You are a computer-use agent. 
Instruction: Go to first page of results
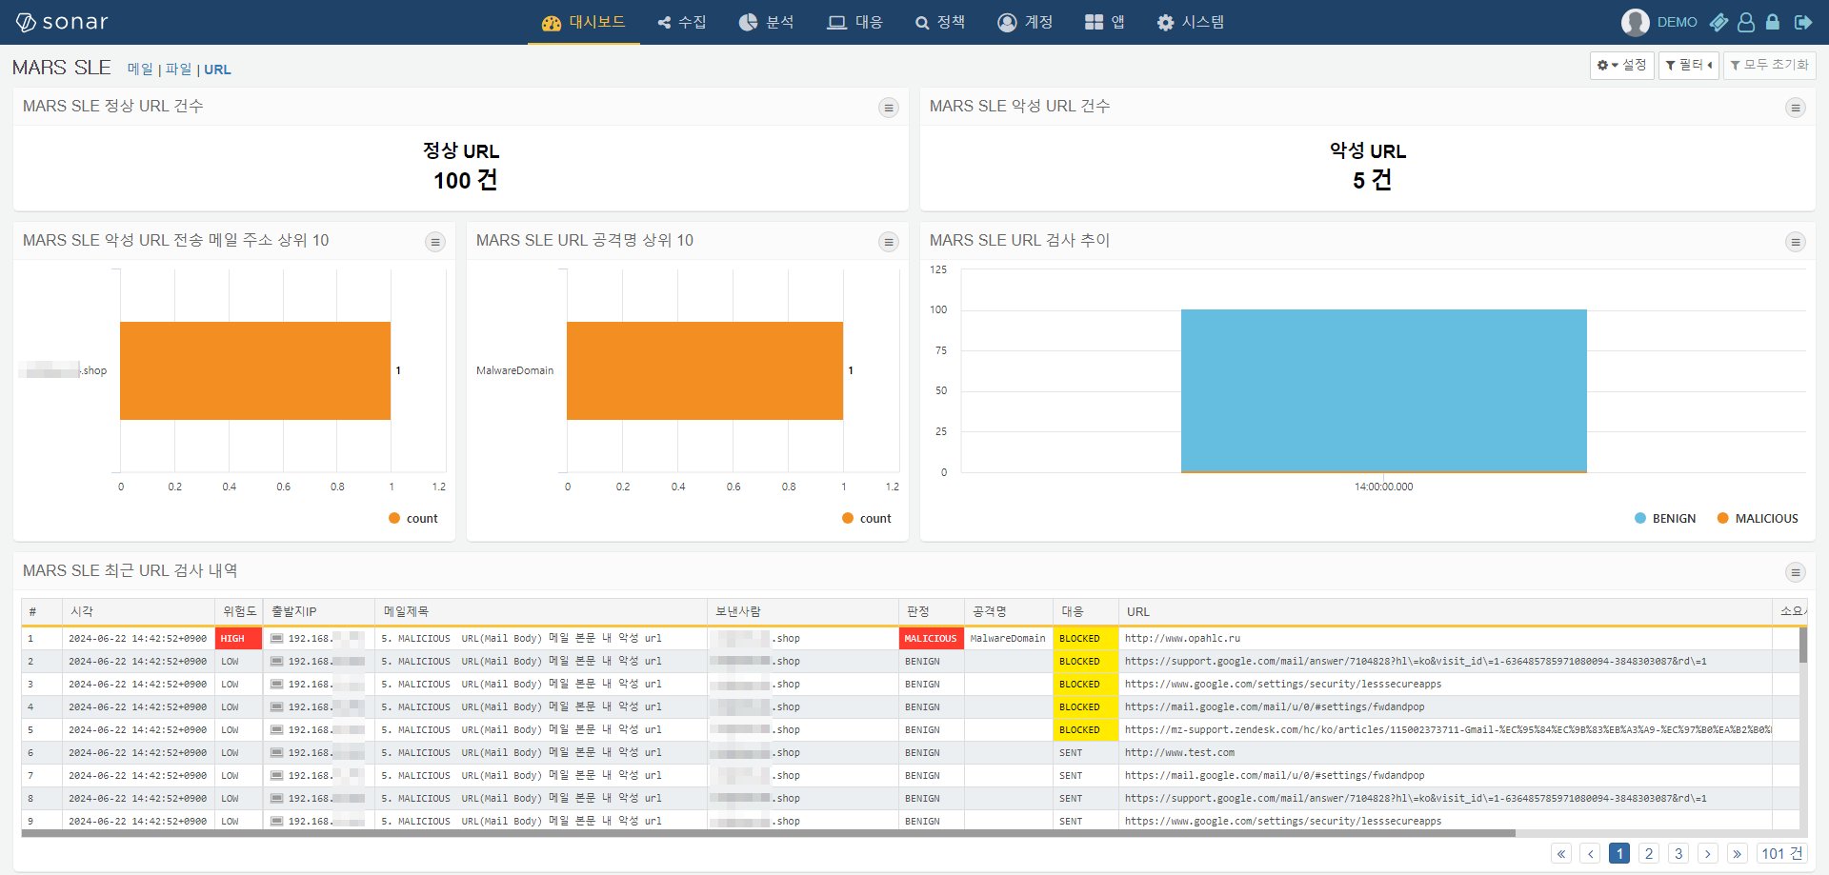point(1561,853)
